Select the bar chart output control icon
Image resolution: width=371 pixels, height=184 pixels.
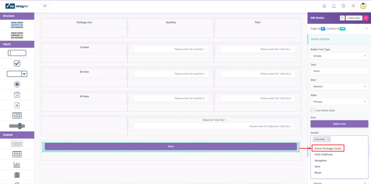pos(17,164)
